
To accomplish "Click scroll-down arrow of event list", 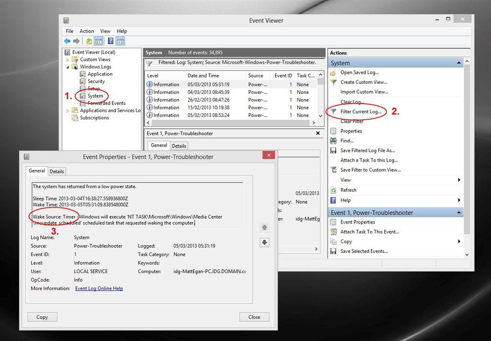I will click(x=320, y=116).
